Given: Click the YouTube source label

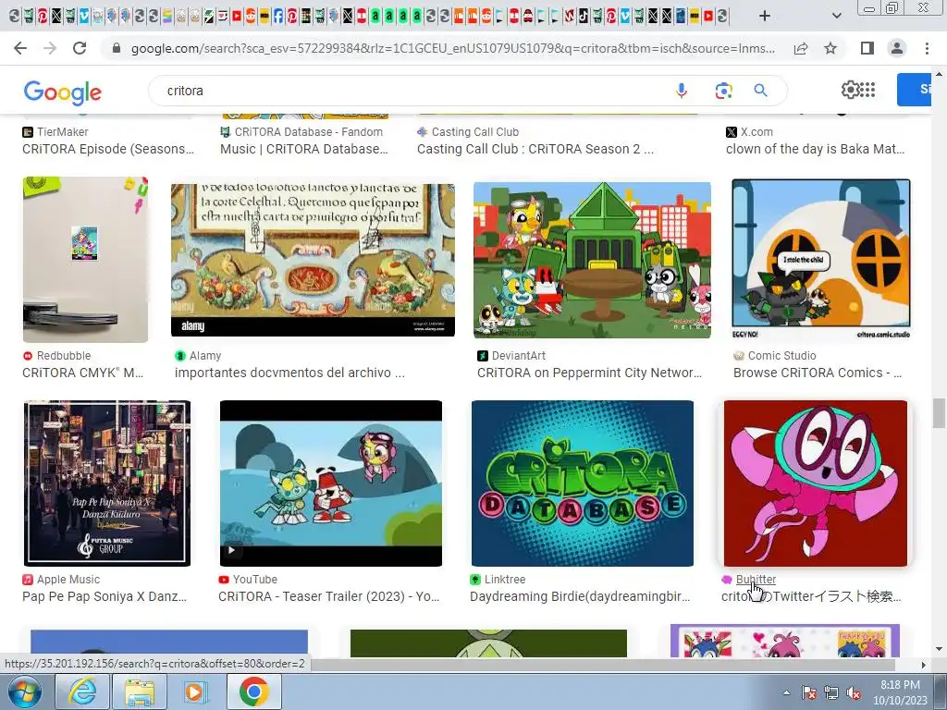Looking at the screenshot, I should pos(255,579).
